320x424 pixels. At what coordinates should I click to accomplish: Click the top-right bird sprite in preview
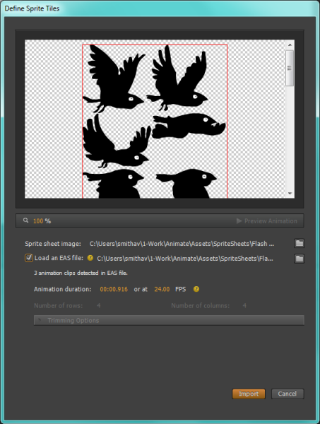click(x=177, y=78)
